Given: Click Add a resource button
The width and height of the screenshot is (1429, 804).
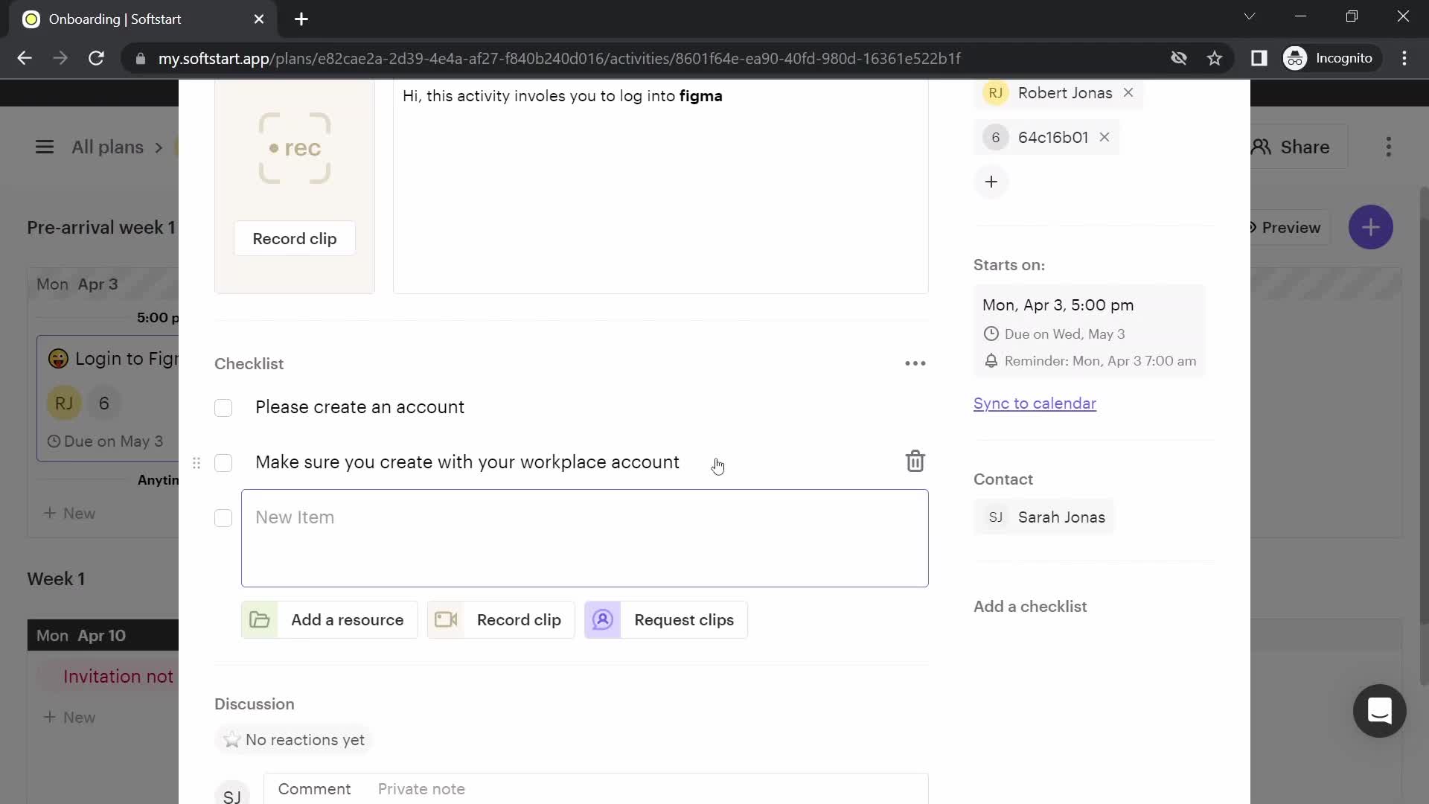Looking at the screenshot, I should click(330, 620).
